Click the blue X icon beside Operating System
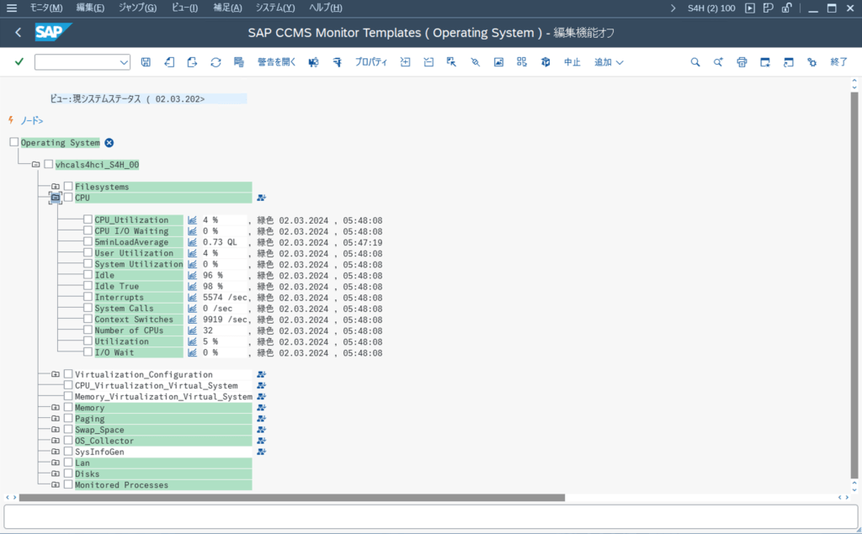Screen dimensions: 862x534 (x=109, y=143)
